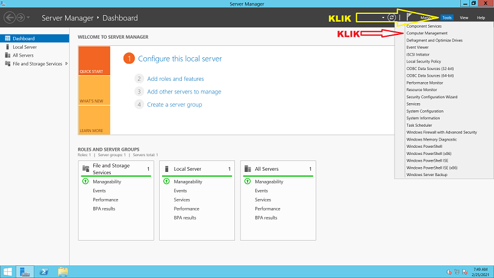Expand File and Storage Services arrow

66,64
